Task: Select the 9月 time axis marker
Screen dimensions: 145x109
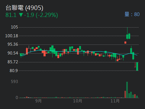Action: 38,101
